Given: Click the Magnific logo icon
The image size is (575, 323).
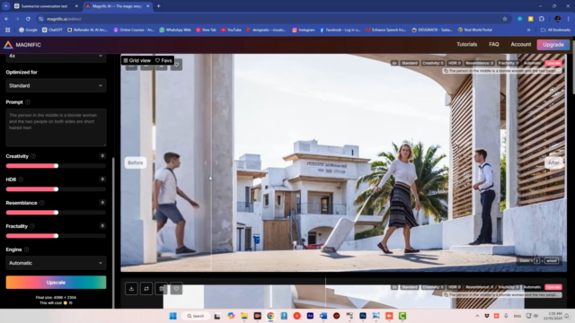Looking at the screenshot, I should point(8,45).
